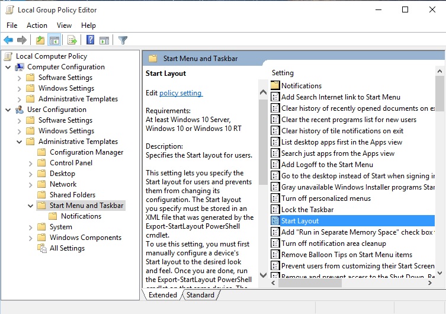Click the Back arrow toolbar icon

(8, 40)
